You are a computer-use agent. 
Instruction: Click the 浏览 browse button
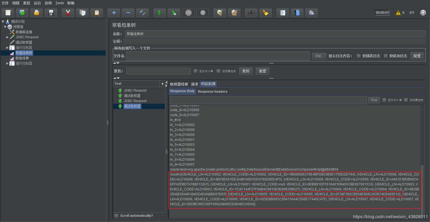click(319, 56)
